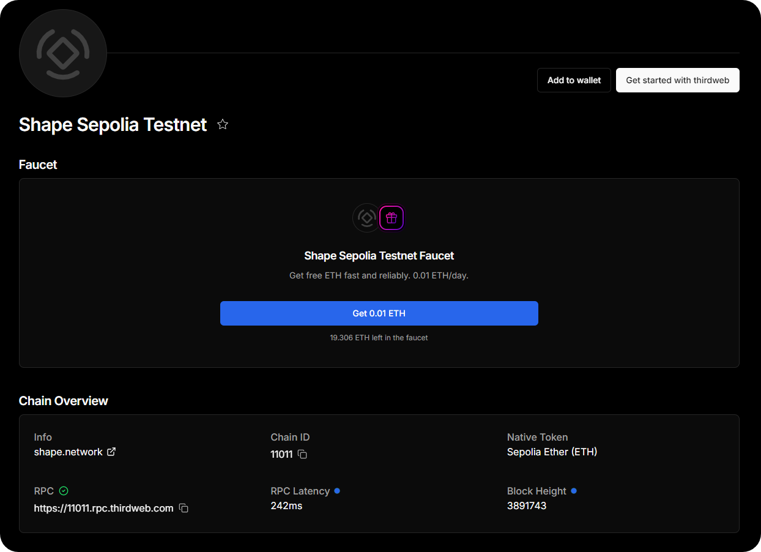
Task: Claim funds with Get 0.01 ETH button
Action: [x=379, y=313]
